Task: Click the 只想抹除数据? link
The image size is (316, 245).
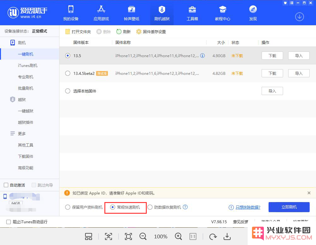Action: (x=248, y=207)
